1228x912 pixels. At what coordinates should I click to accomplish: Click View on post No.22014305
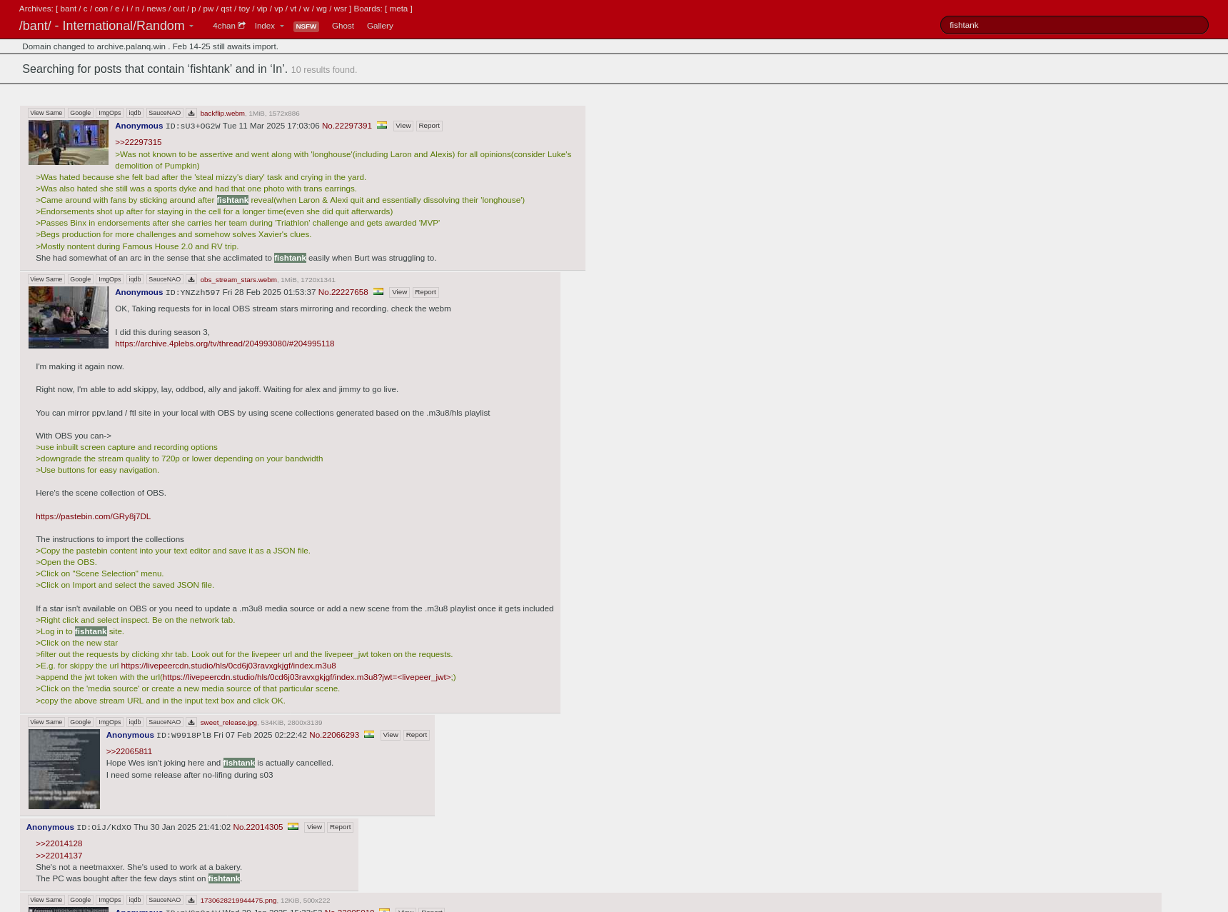(x=314, y=827)
